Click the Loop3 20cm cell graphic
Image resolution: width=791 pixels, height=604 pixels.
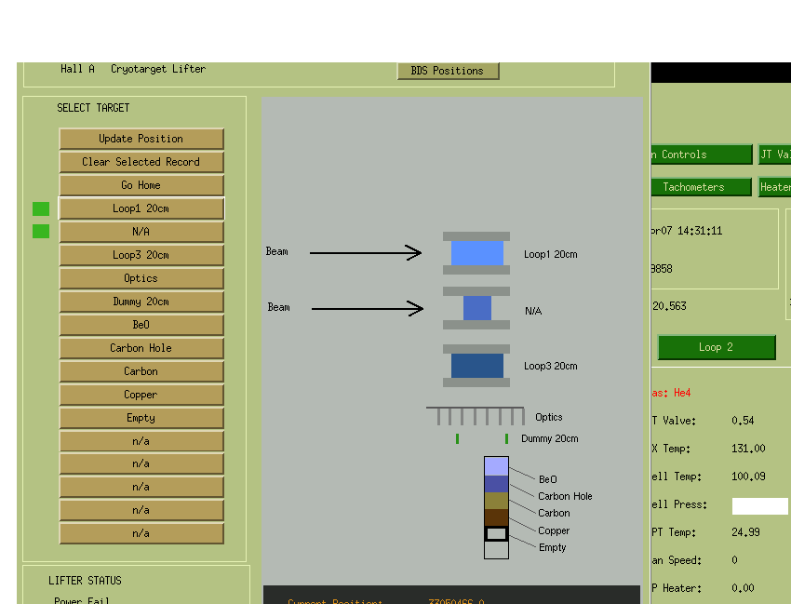tap(476, 366)
